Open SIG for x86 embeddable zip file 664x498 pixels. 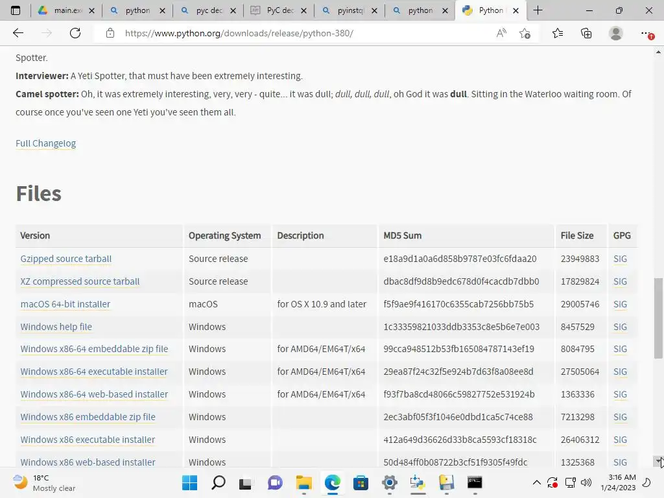tap(620, 417)
